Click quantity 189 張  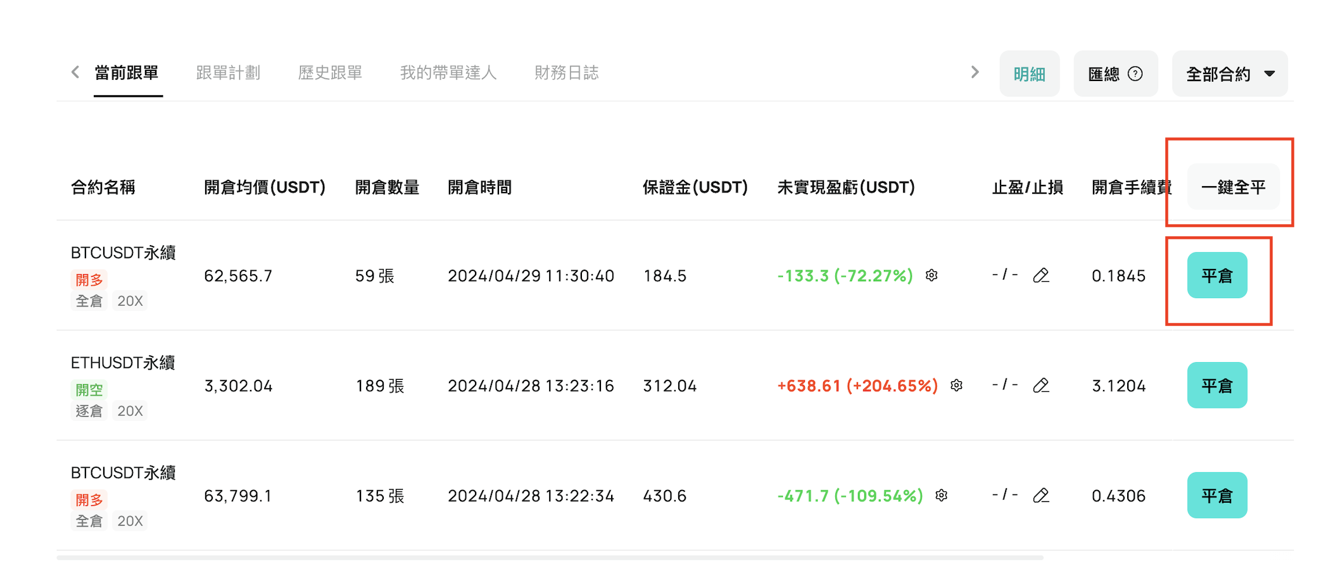380,386
